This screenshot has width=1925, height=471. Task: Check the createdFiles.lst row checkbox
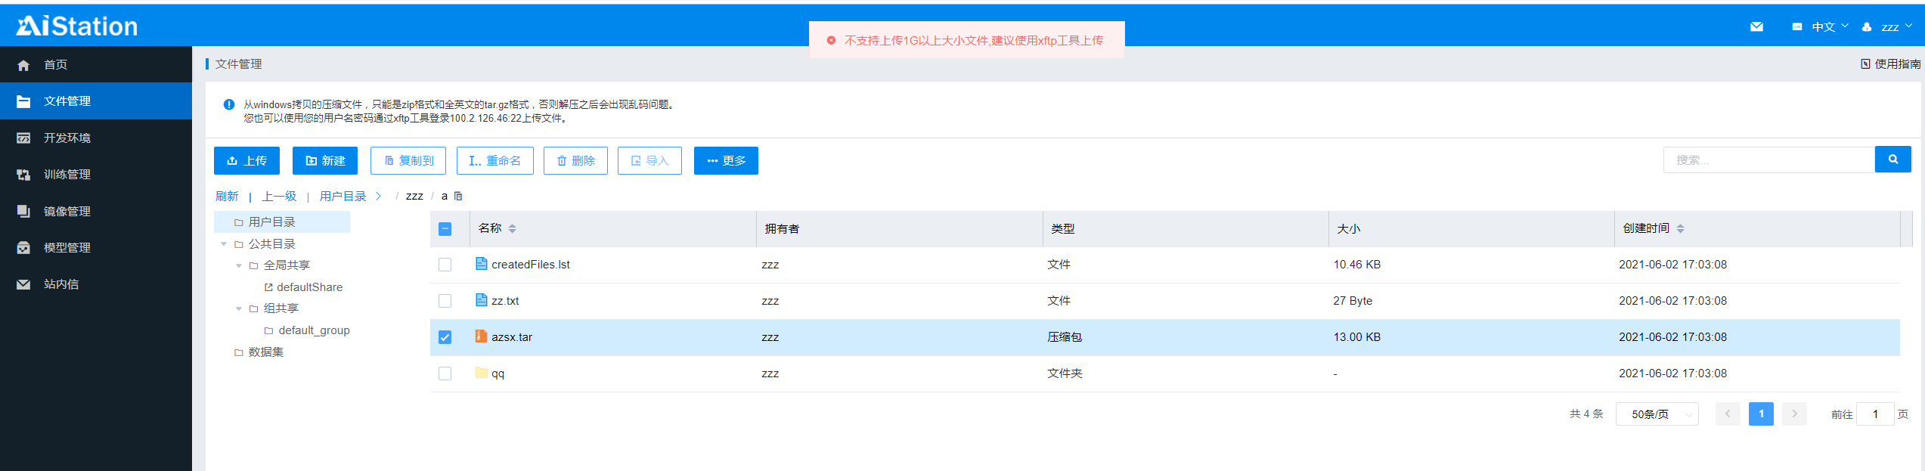(x=445, y=265)
